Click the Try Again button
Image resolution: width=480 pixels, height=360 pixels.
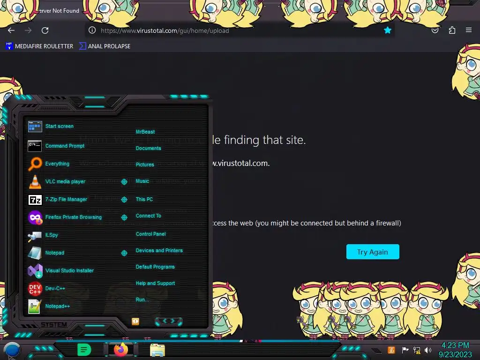tap(373, 252)
